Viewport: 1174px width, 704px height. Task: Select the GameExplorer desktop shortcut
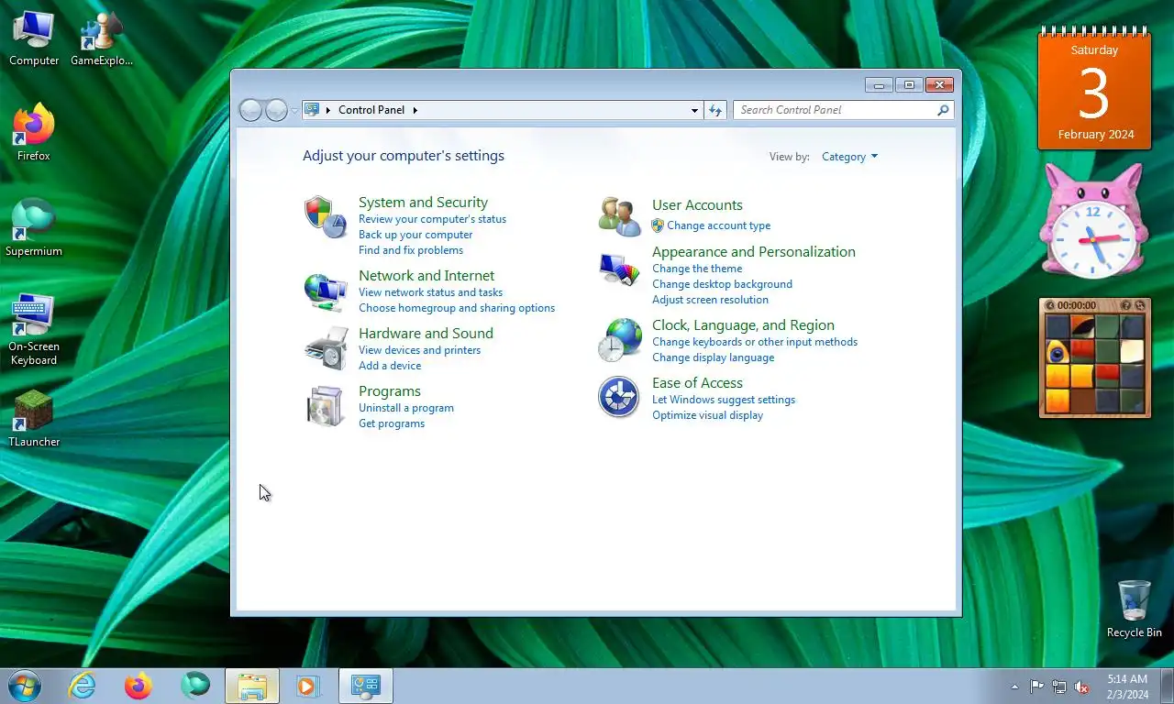click(x=102, y=38)
